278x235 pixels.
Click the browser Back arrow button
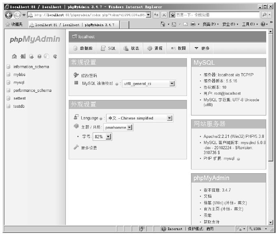point(9,15)
